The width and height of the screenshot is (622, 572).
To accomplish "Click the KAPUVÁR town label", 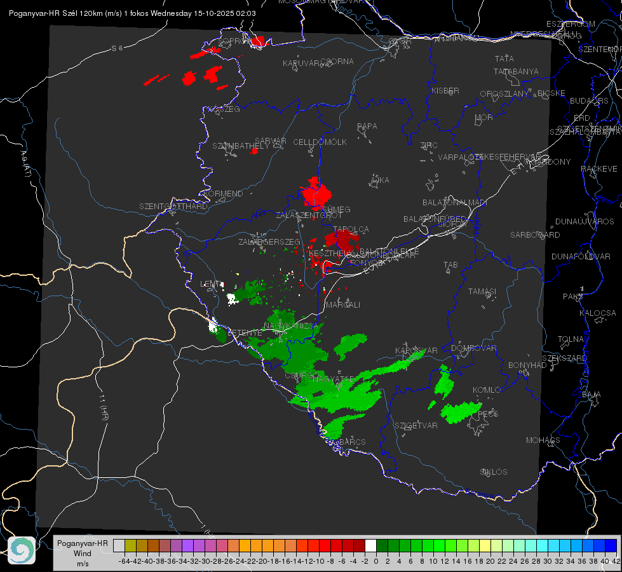I will point(302,63).
